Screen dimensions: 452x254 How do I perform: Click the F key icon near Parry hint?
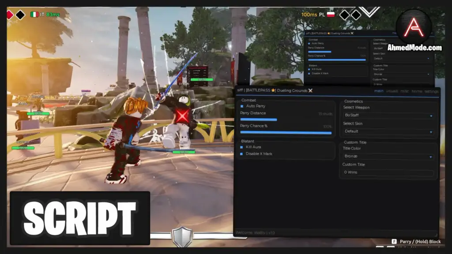pyautogui.click(x=394, y=241)
